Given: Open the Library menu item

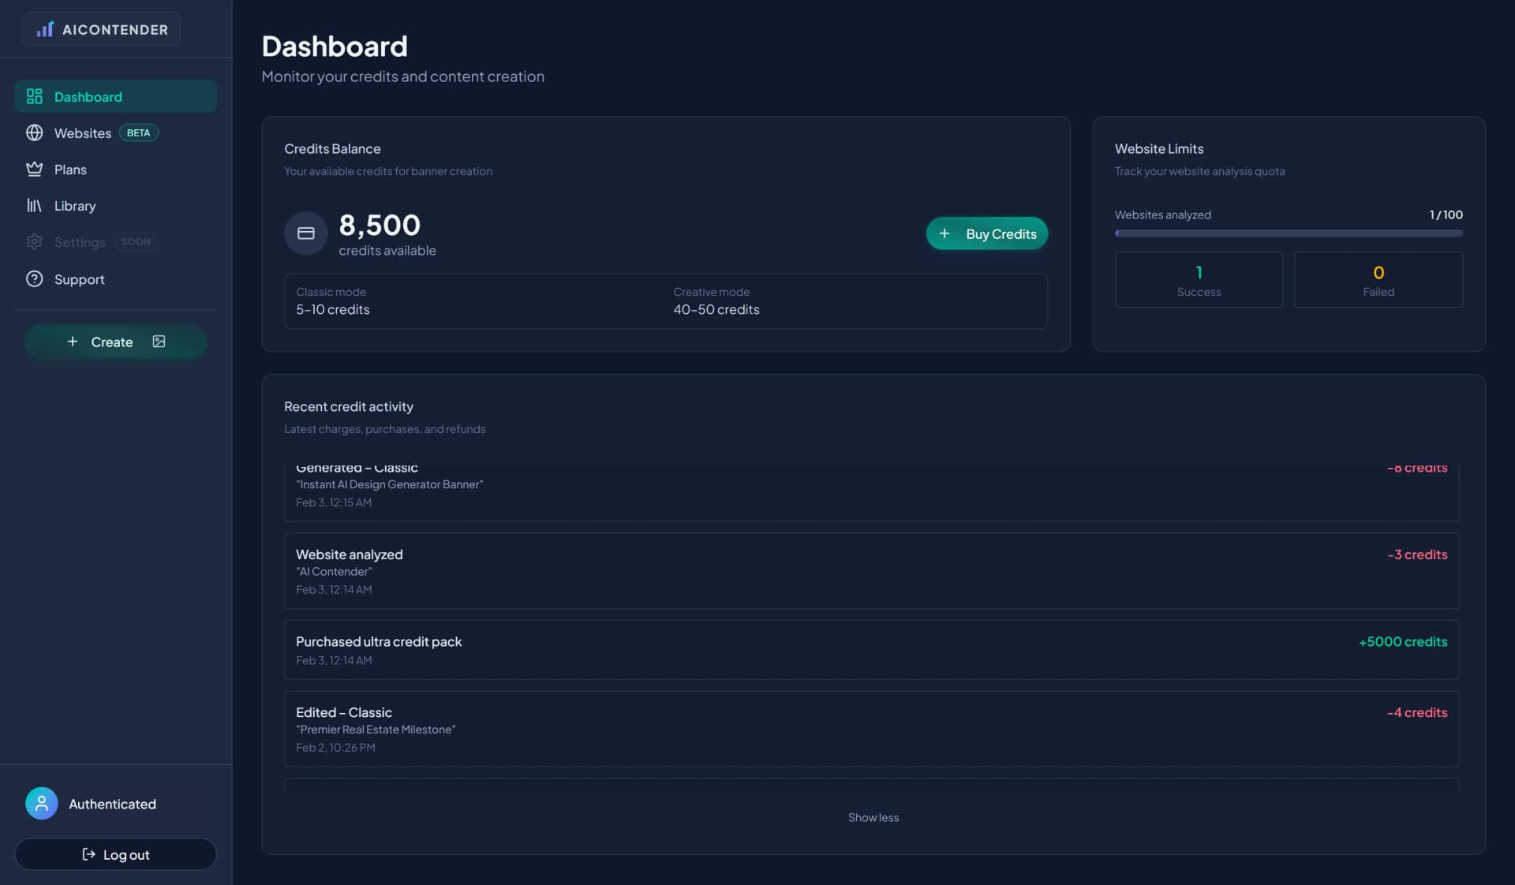Looking at the screenshot, I should (75, 206).
